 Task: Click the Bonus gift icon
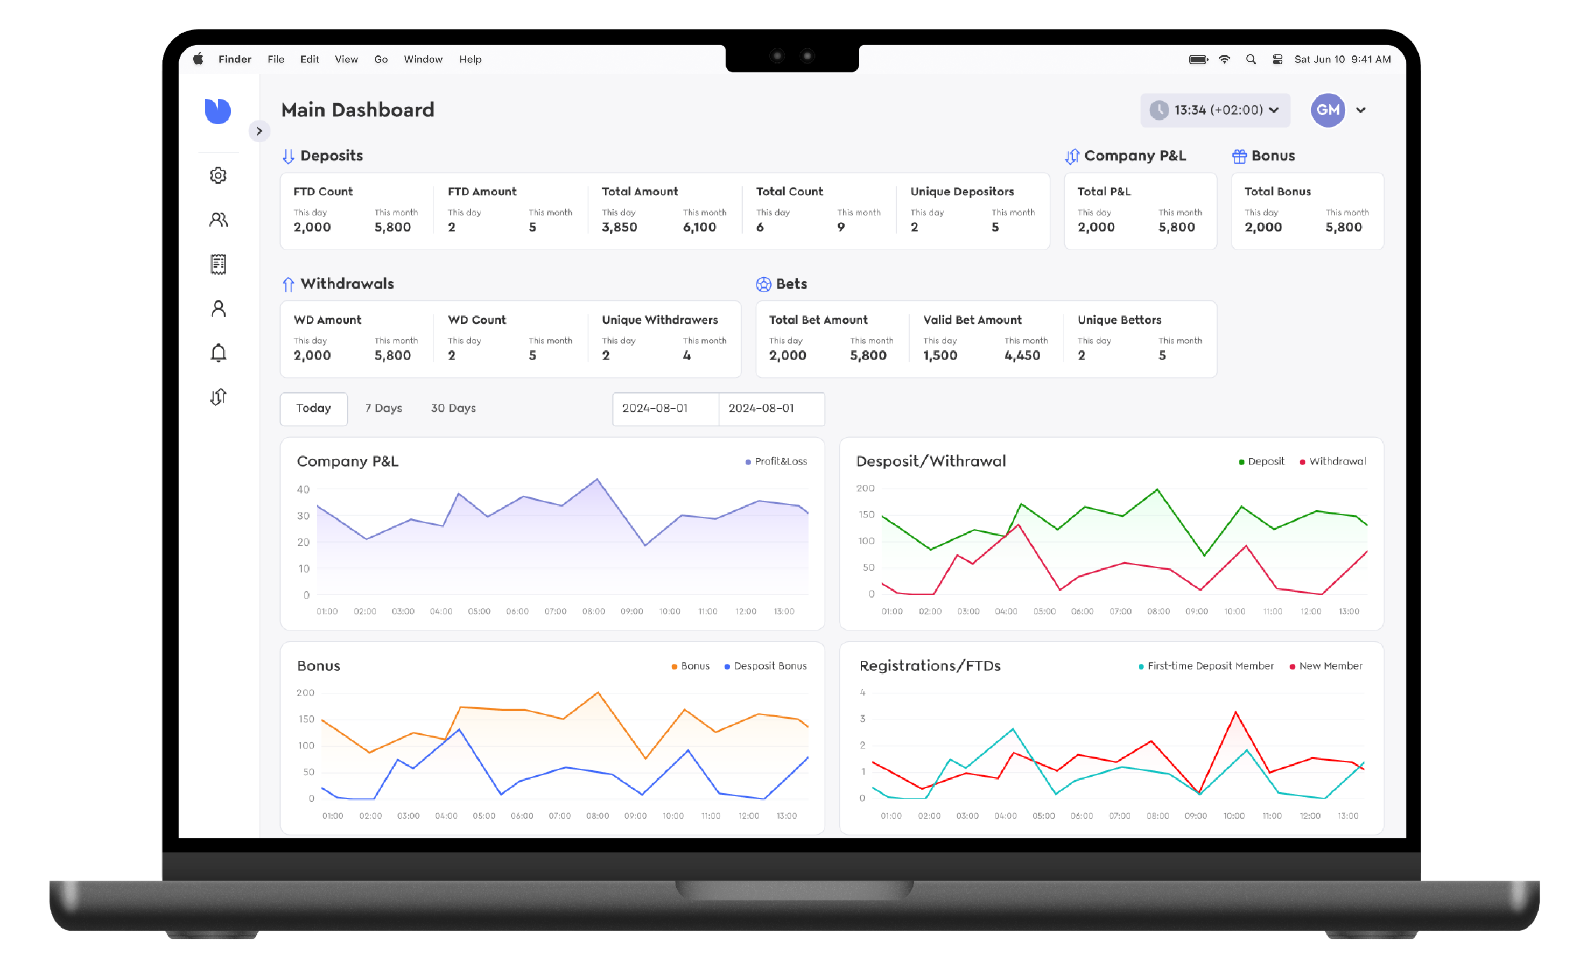pos(1239,156)
